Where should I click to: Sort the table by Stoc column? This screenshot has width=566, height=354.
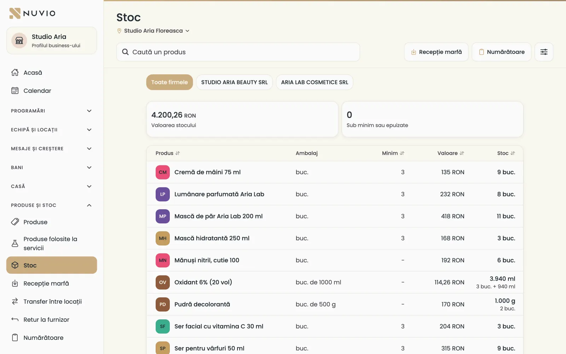pyautogui.click(x=506, y=153)
